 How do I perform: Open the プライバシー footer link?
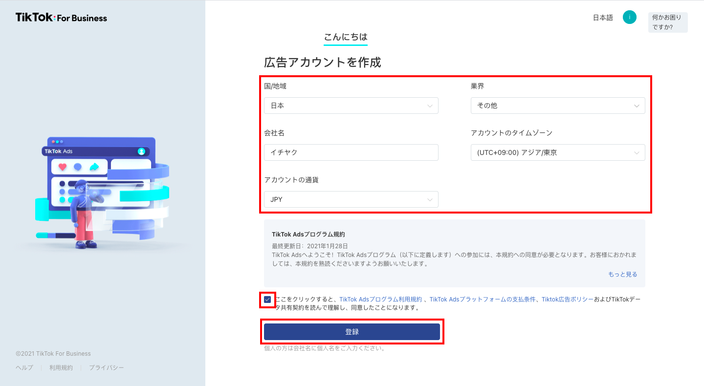click(107, 368)
